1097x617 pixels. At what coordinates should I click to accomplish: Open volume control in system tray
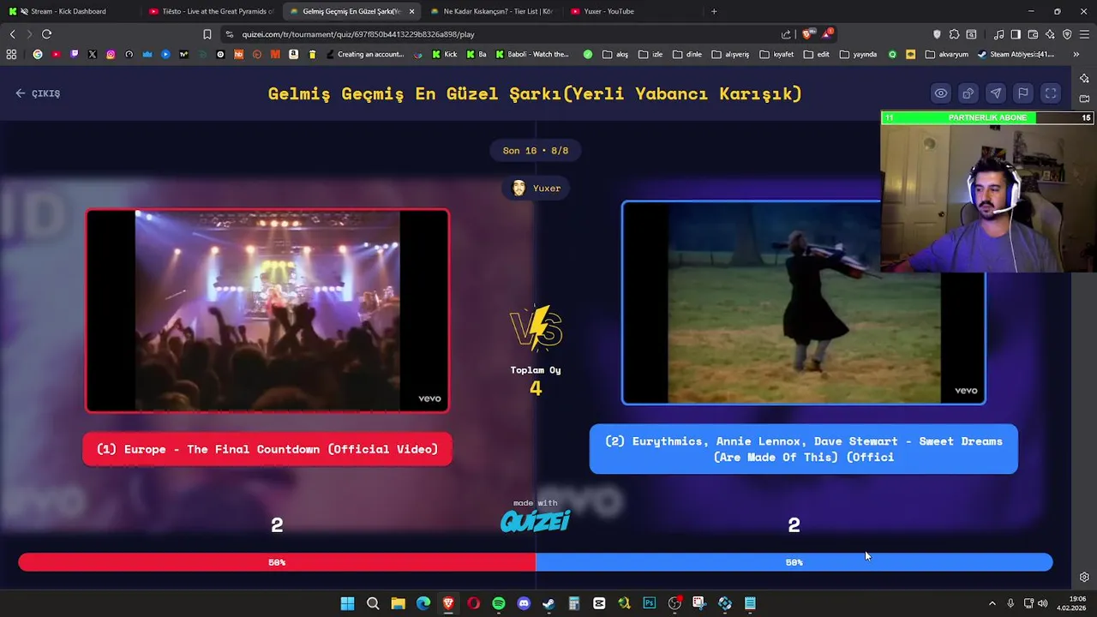click(1043, 603)
